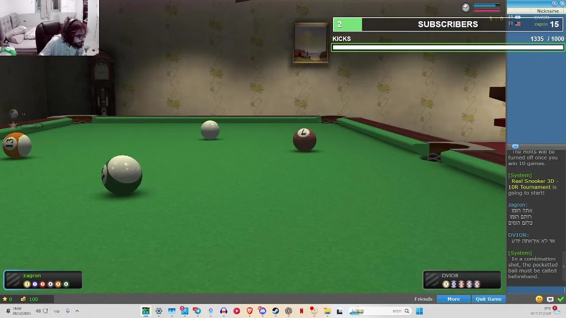Click zagron's red 3 ball indicator
Viewport: 566px width, 318px height.
click(42, 284)
